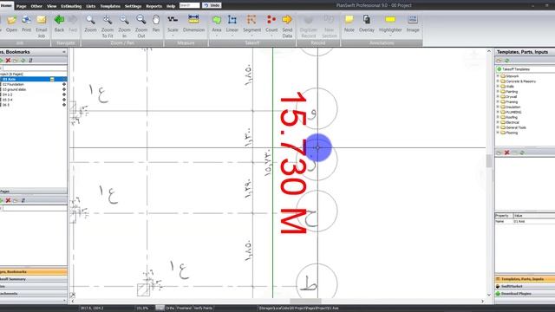This screenshot has height=312, width=555.
Task: Open the Estimating ribbon tab
Action: tap(71, 6)
